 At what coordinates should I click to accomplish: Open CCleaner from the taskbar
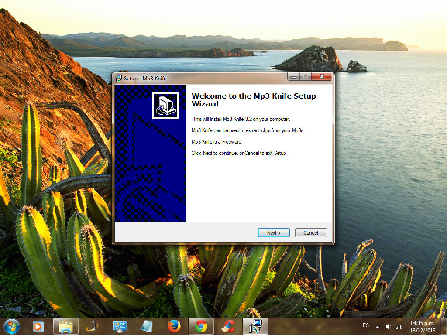tap(228, 326)
